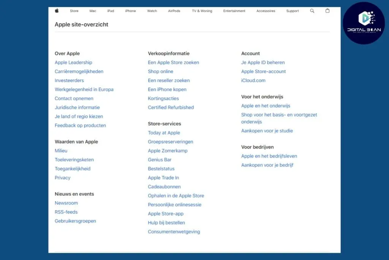
Task: Open Een reseller zoeken link
Action: (x=169, y=80)
